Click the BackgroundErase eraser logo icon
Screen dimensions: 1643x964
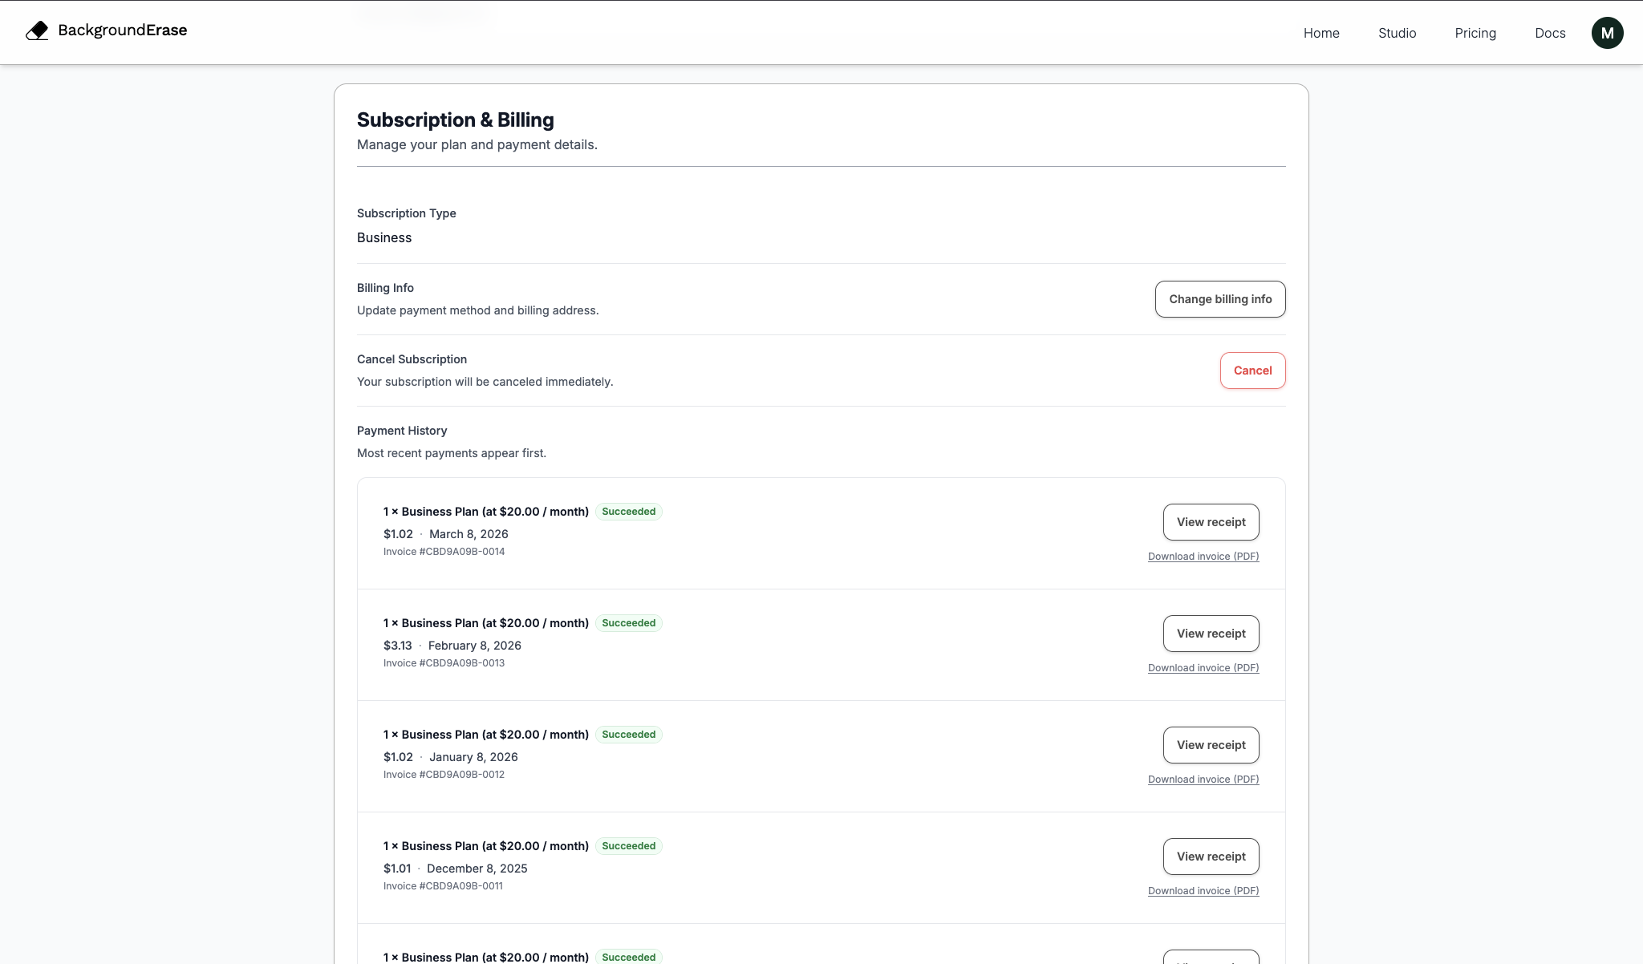(x=37, y=30)
